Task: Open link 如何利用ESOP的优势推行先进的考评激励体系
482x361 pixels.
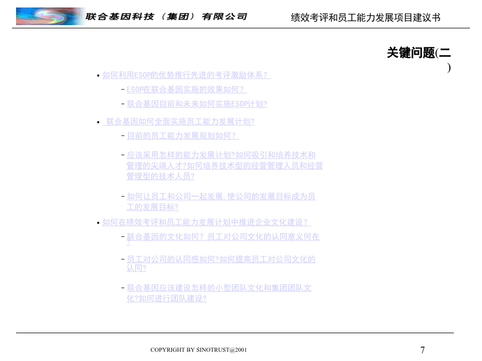Action: 186,75
